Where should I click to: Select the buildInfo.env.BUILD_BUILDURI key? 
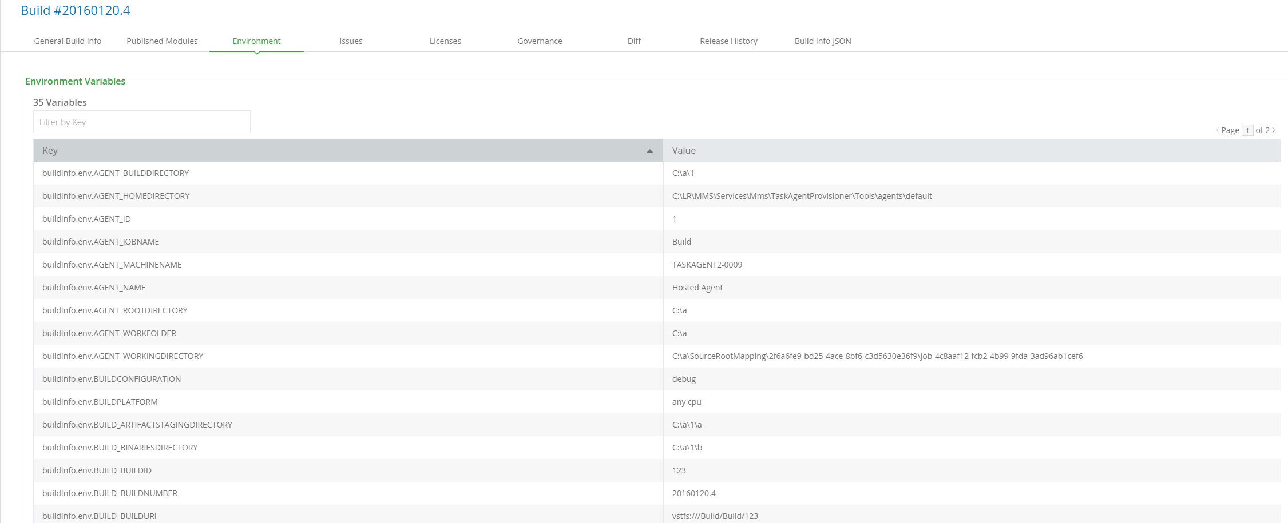pos(100,516)
